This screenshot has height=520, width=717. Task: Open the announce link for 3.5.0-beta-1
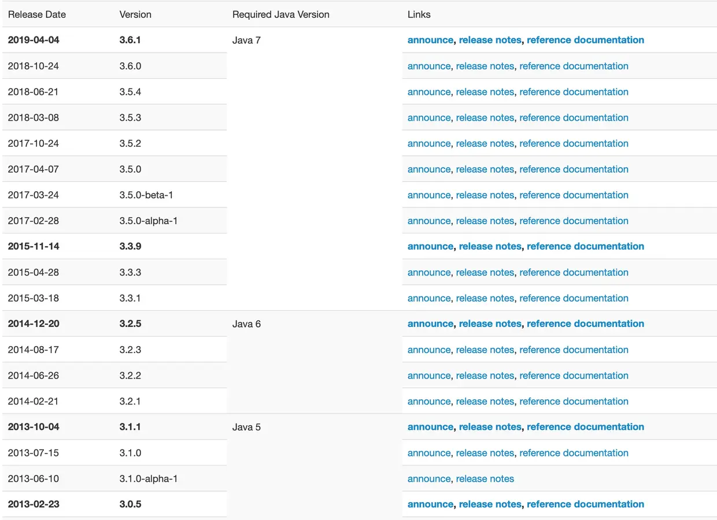click(429, 195)
